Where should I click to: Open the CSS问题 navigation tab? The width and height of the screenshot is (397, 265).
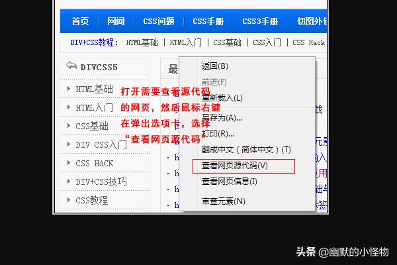pyautogui.click(x=159, y=21)
